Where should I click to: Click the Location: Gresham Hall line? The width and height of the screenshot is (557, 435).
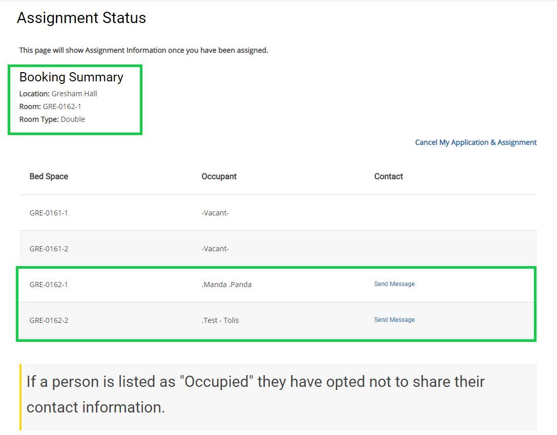coord(58,94)
